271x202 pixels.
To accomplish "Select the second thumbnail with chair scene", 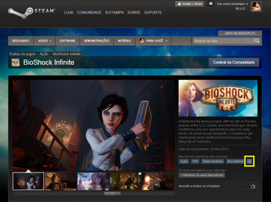I will (x=61, y=181).
